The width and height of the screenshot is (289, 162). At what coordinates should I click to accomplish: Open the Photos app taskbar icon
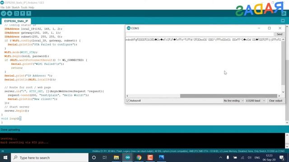(x=162, y=157)
